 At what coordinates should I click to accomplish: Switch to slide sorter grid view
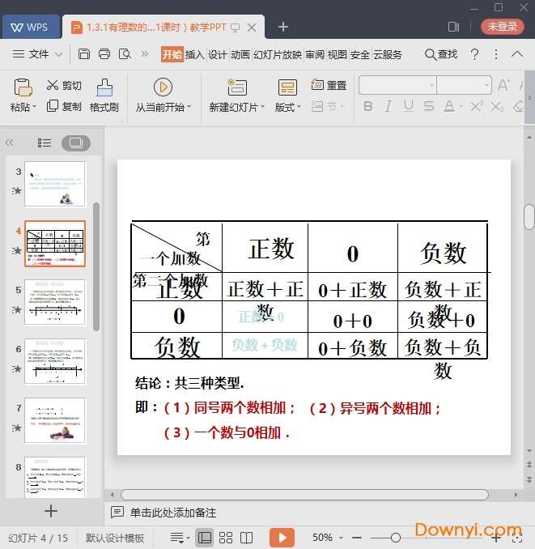pos(226,538)
